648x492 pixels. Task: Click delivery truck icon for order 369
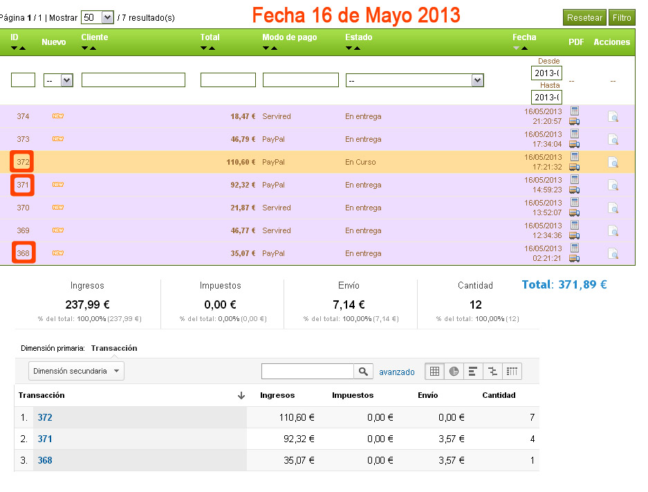(x=575, y=235)
